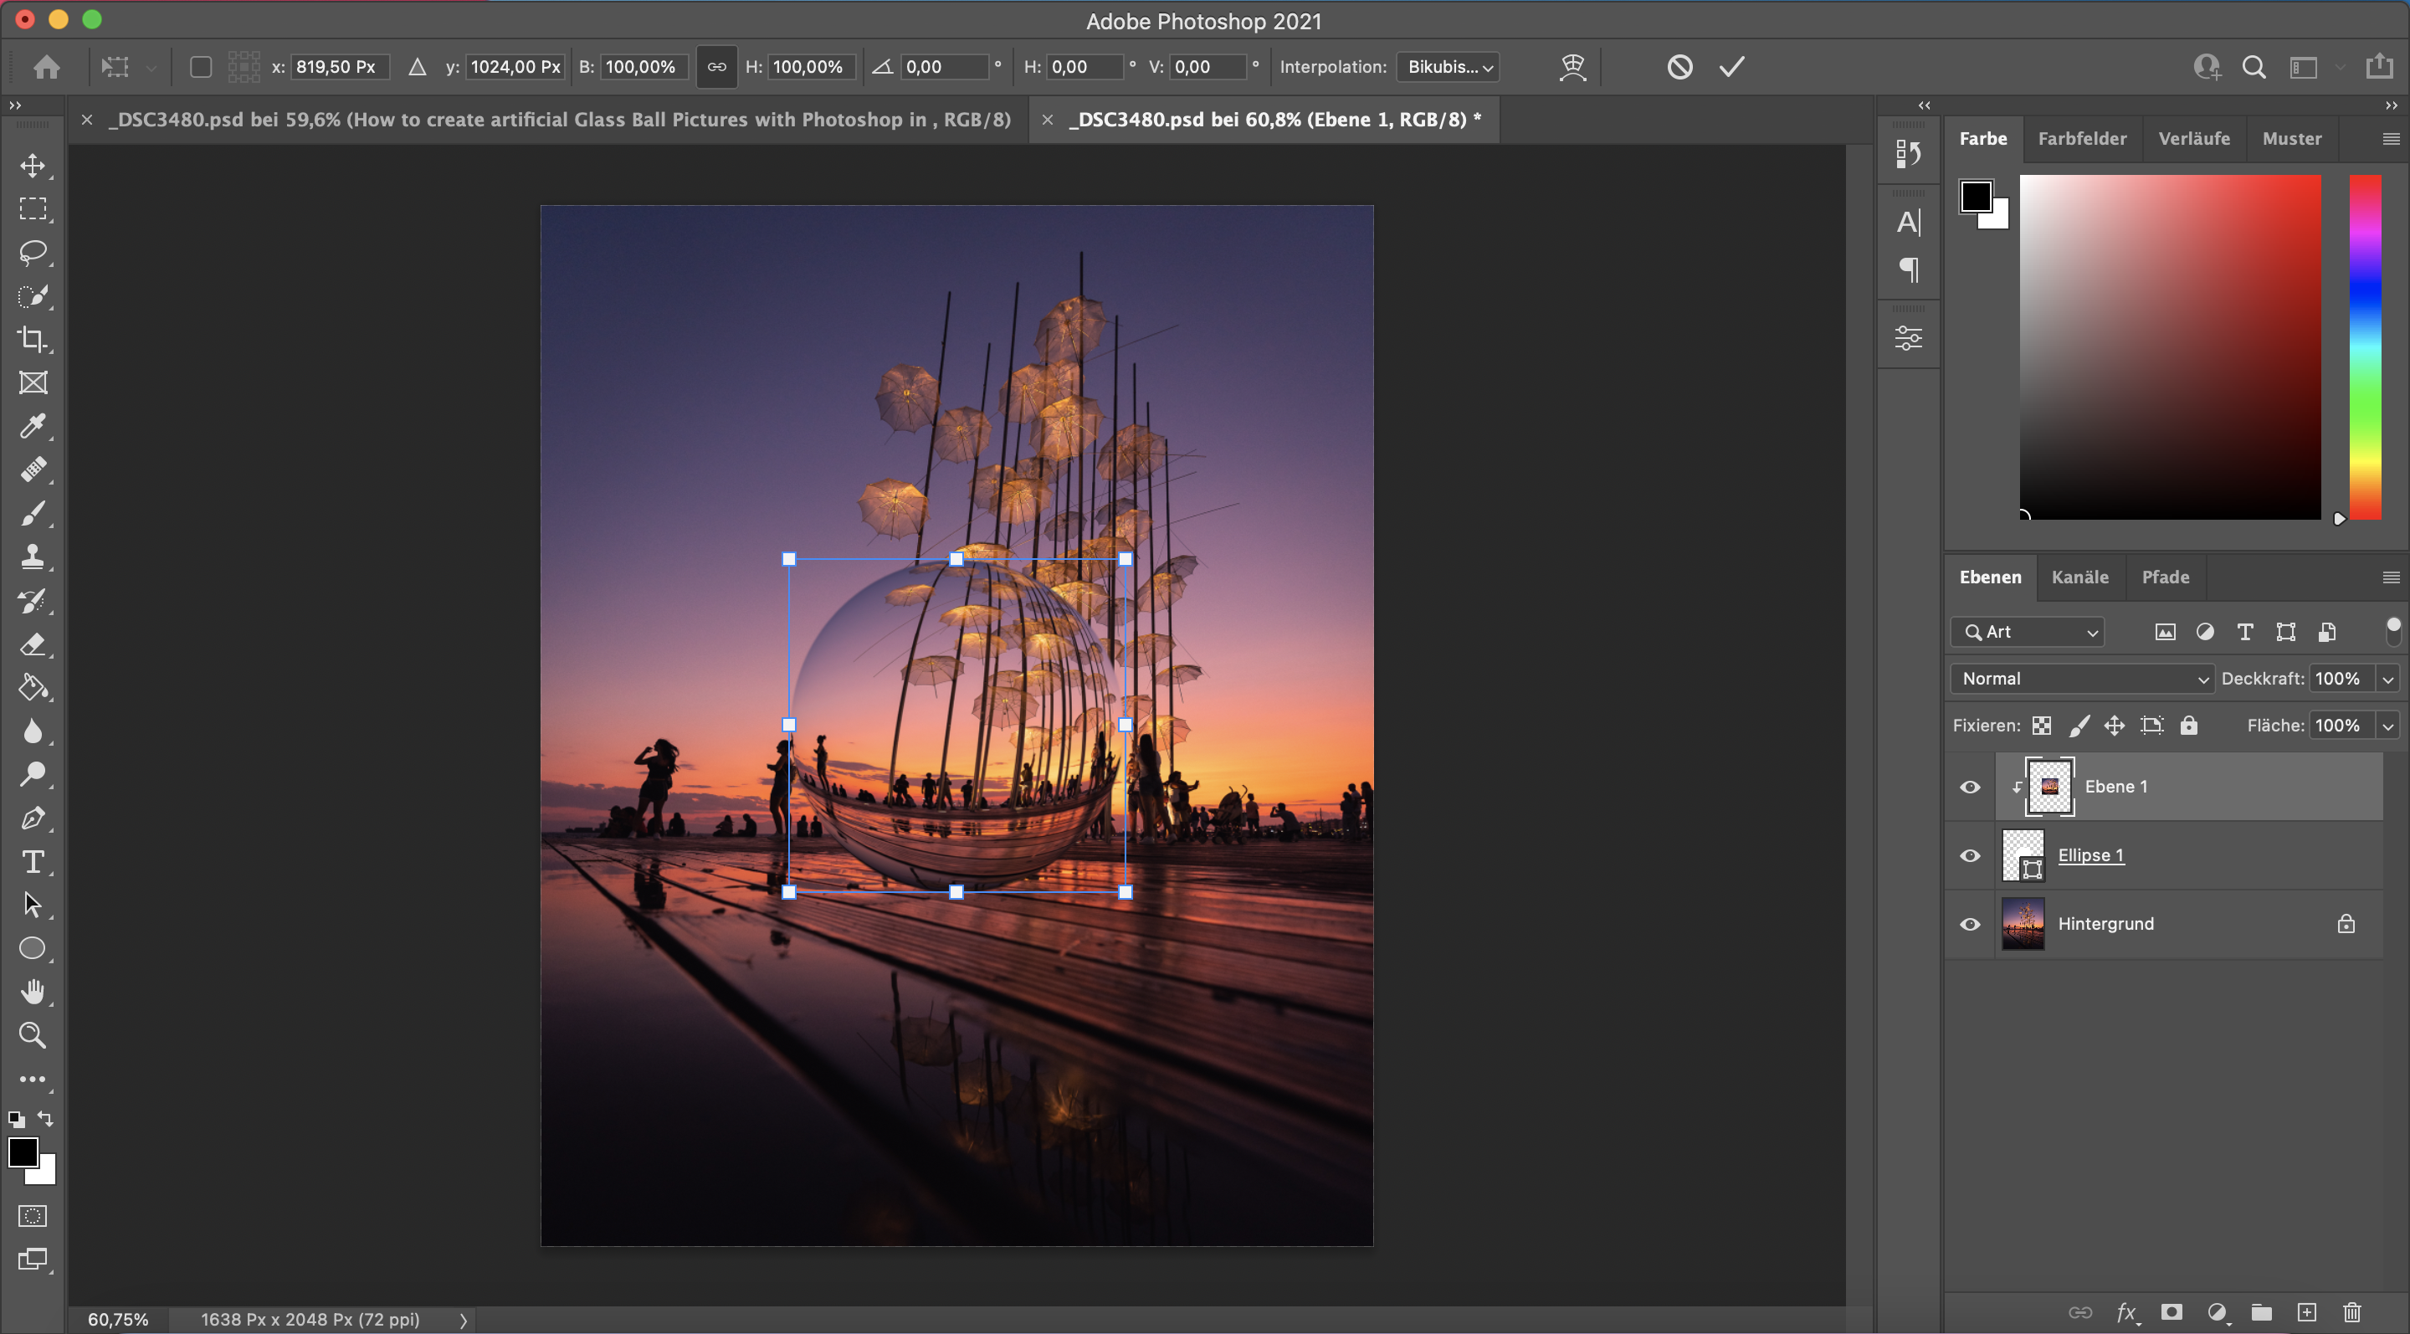Hide the Ebene 1 layer

click(1969, 787)
